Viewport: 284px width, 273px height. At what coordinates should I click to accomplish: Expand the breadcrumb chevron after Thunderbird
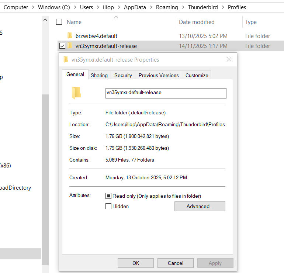[222, 7]
